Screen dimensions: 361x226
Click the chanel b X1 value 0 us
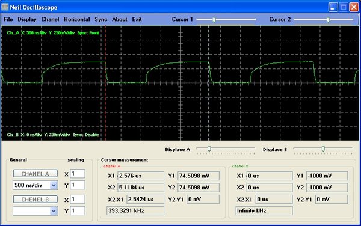tap(270, 176)
